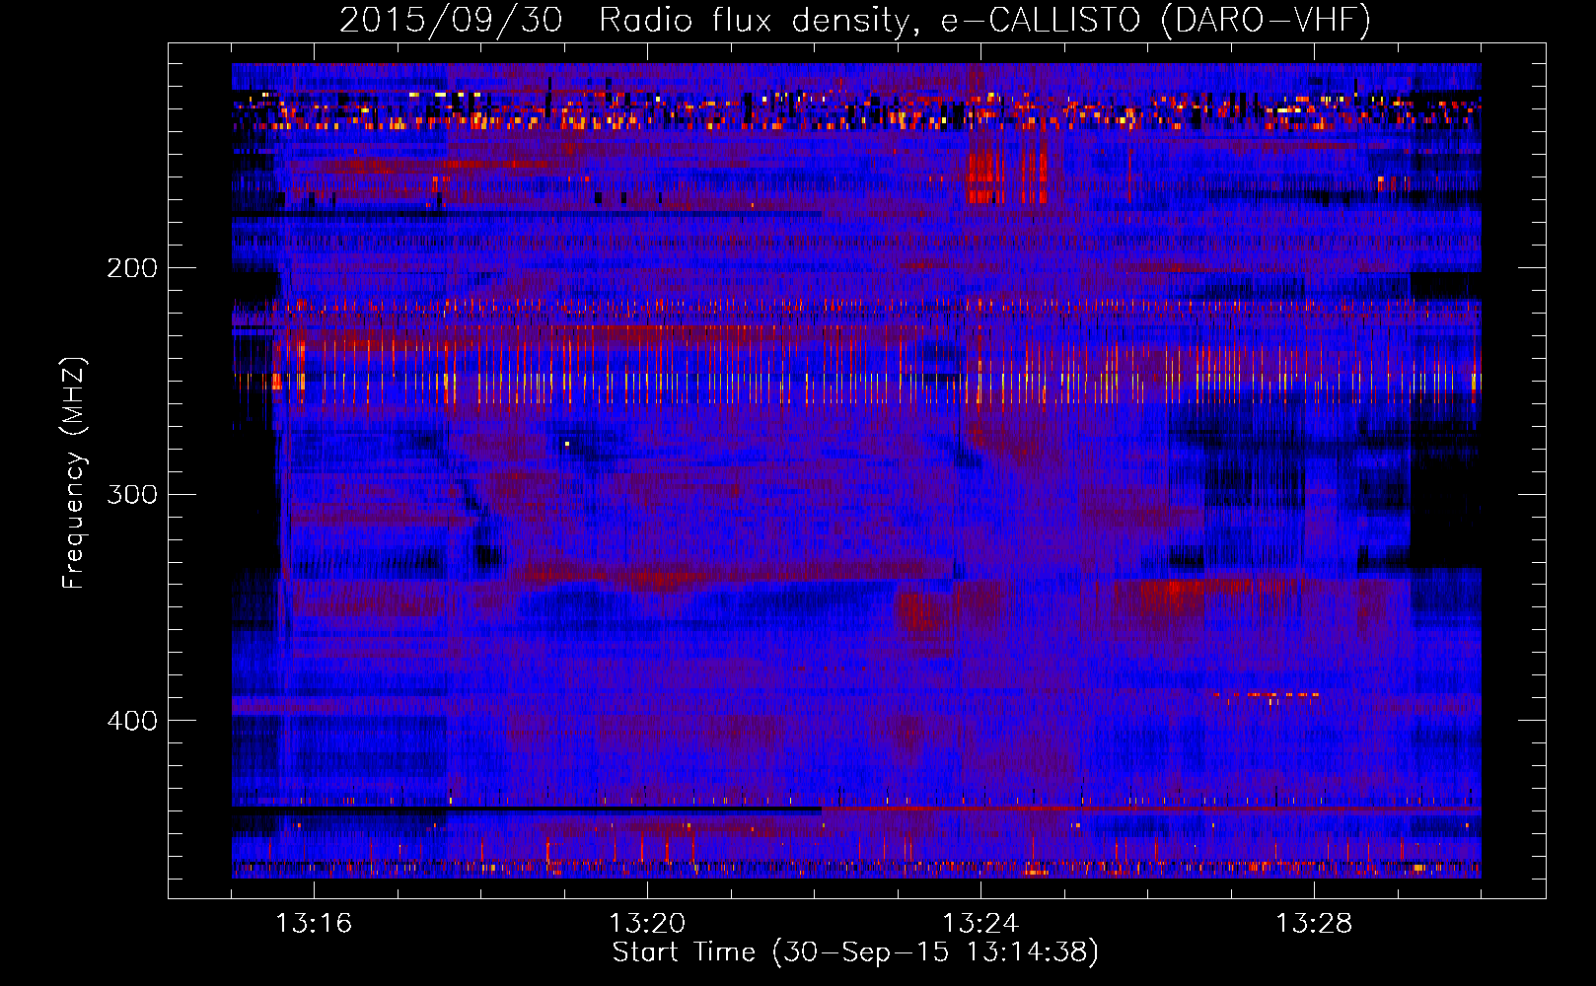Click the "300" frequency tick label

point(132,494)
